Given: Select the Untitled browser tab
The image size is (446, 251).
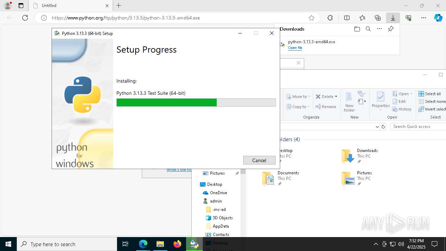Looking at the screenshot, I should pyautogui.click(x=70, y=6).
